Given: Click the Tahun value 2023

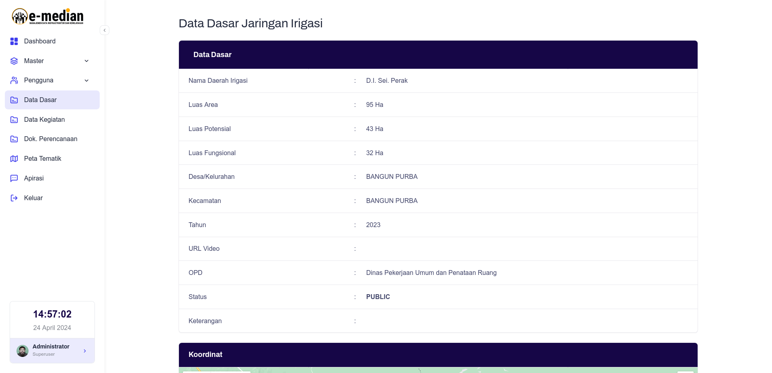Looking at the screenshot, I should (373, 225).
